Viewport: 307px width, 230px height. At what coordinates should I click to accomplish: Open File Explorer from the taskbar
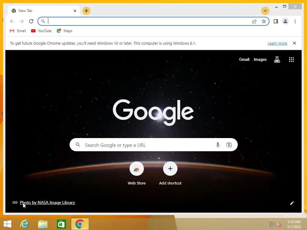[x=43, y=224]
